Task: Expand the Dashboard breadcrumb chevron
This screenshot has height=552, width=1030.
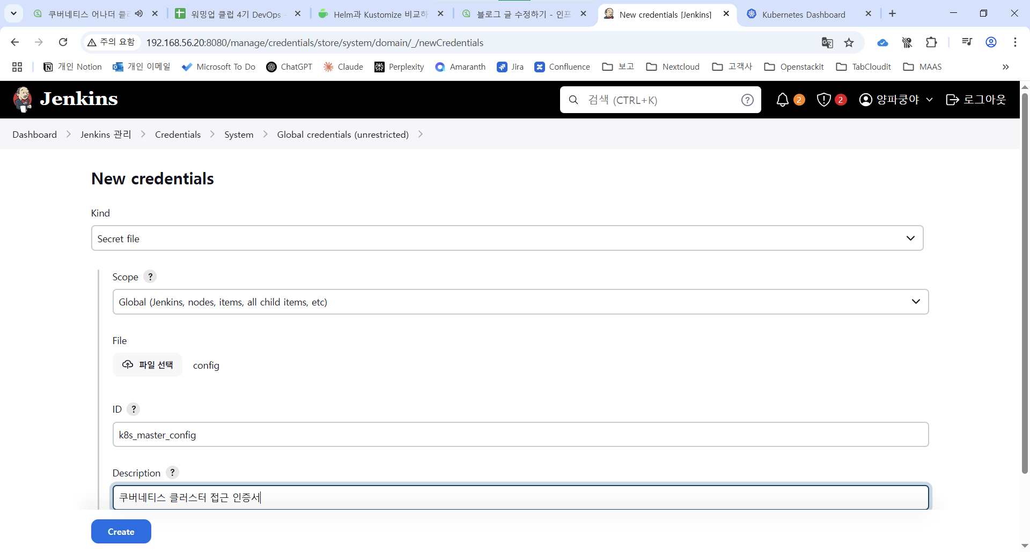Action: point(69,135)
